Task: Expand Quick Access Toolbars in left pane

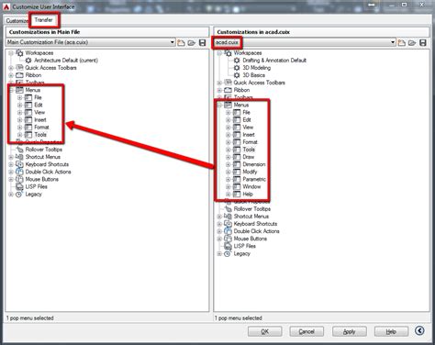Action: point(11,68)
